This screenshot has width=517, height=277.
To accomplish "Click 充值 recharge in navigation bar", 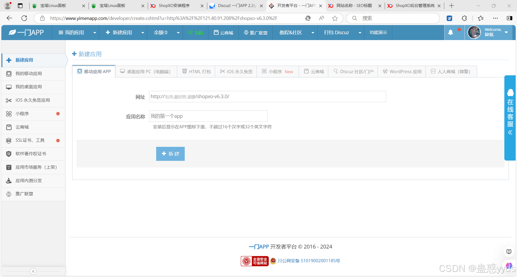I will click(196, 33).
